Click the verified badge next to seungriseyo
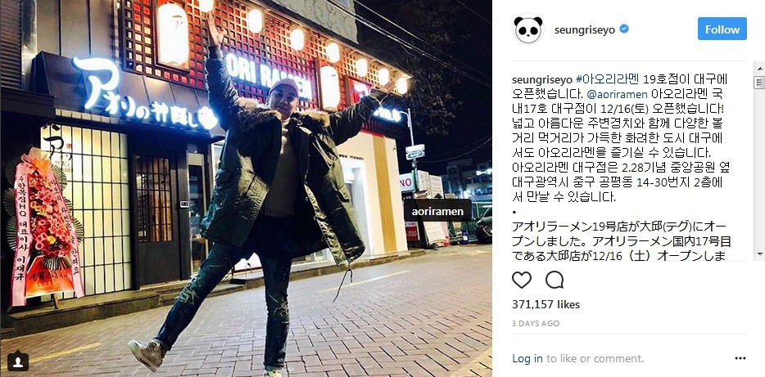Screen dimensions: 765x377 (624, 29)
